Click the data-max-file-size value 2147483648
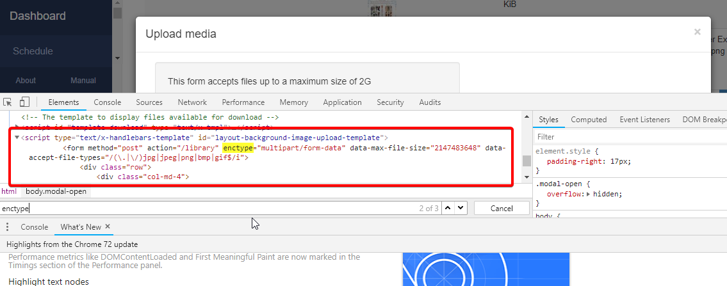 pos(455,148)
